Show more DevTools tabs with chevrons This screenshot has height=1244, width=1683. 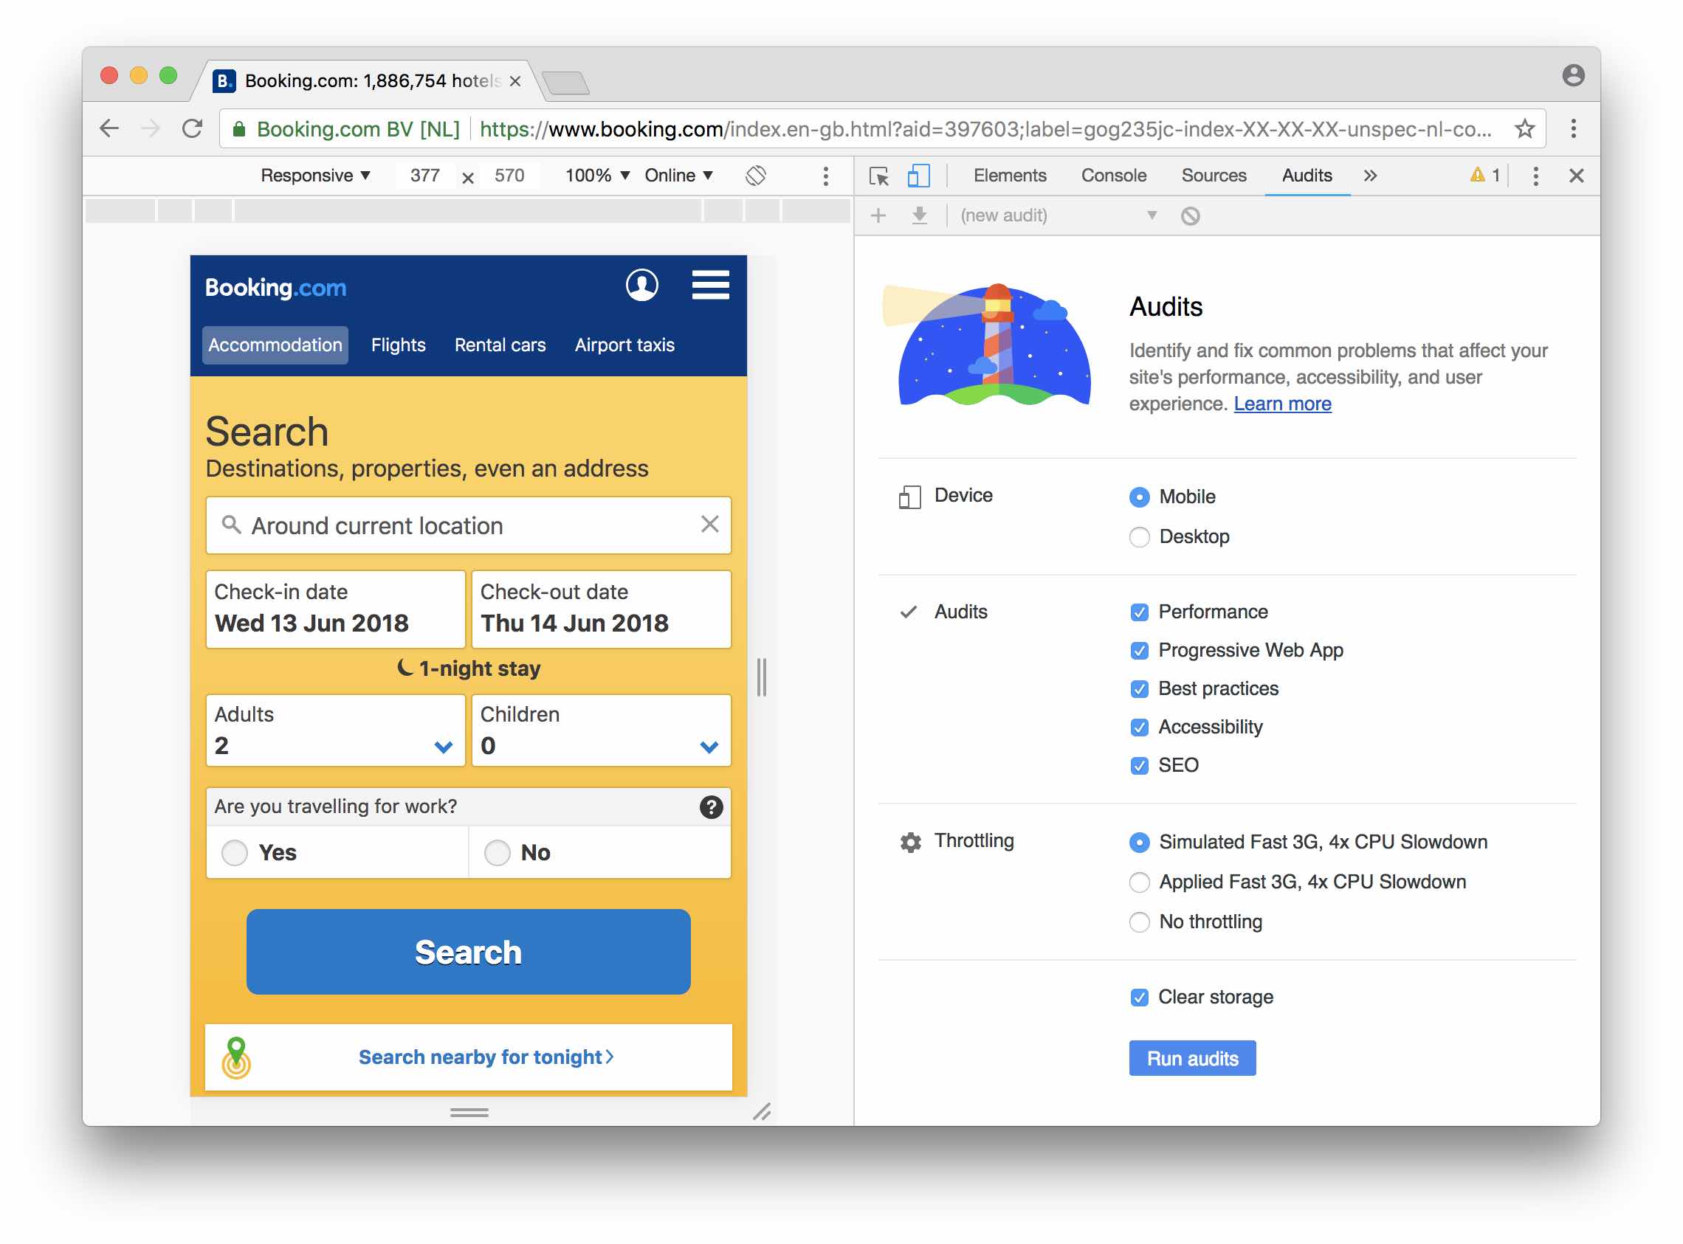1369,176
